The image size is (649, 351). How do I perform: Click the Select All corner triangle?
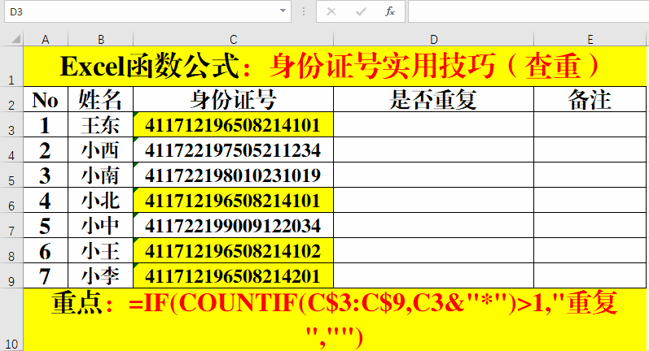pos(15,39)
